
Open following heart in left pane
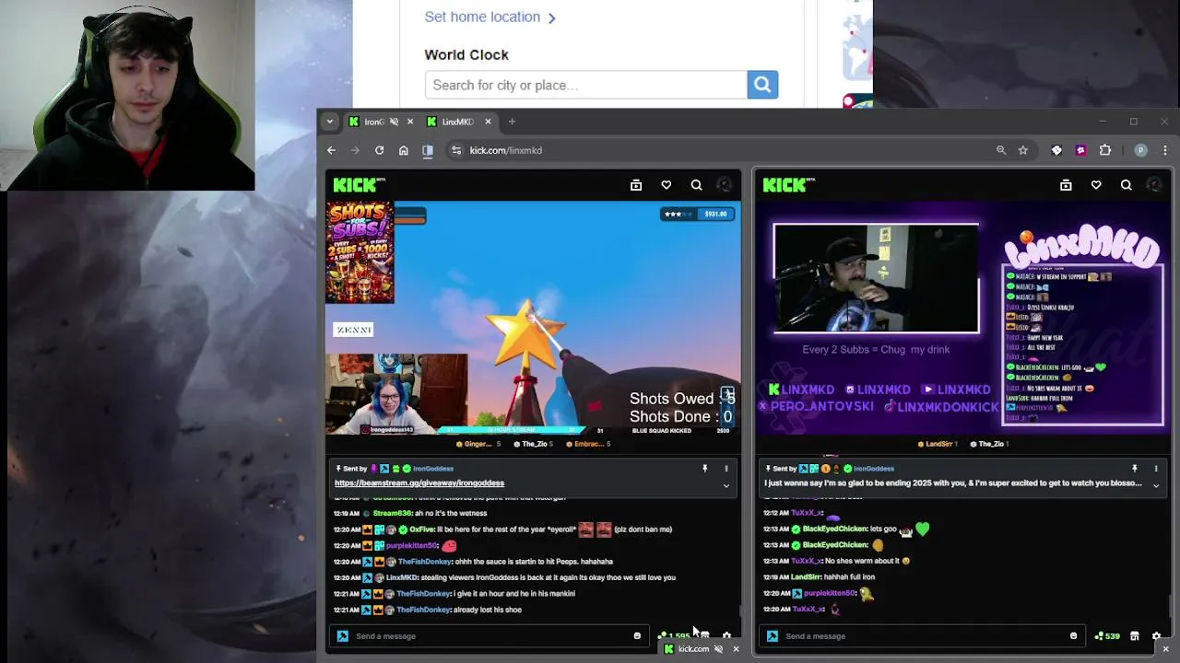(667, 185)
